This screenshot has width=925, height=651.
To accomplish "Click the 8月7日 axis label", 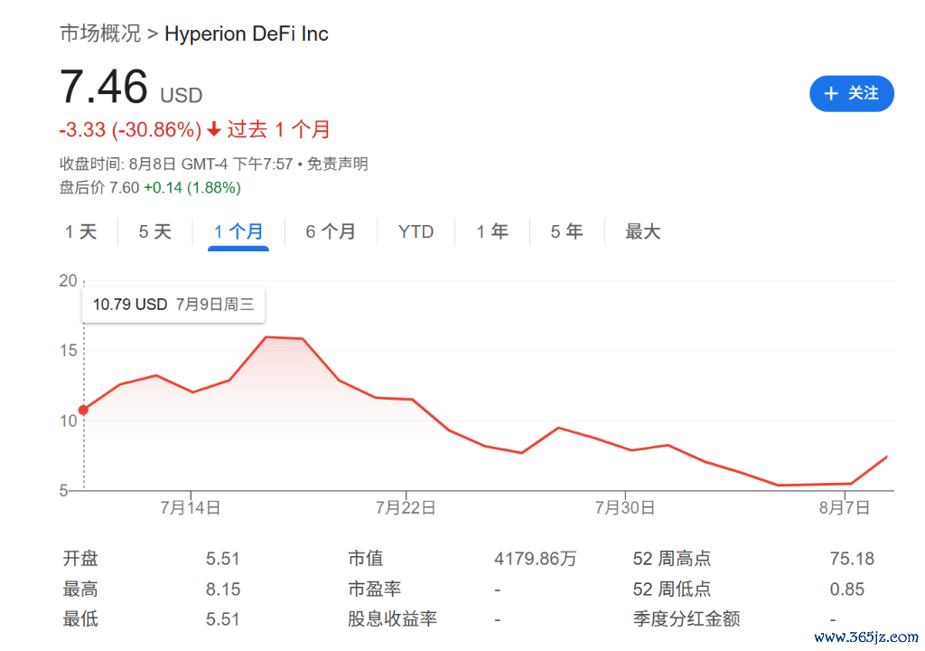I will click(x=845, y=507).
